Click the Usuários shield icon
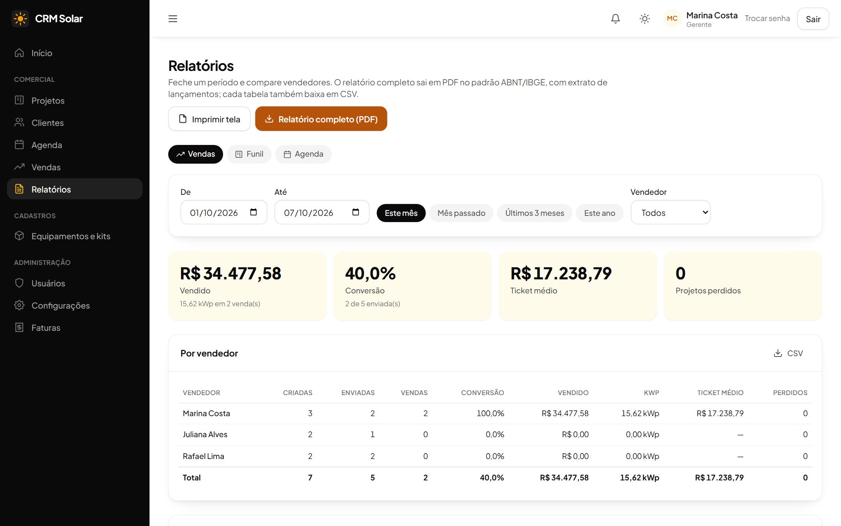Image resolution: width=841 pixels, height=526 pixels. point(19,283)
